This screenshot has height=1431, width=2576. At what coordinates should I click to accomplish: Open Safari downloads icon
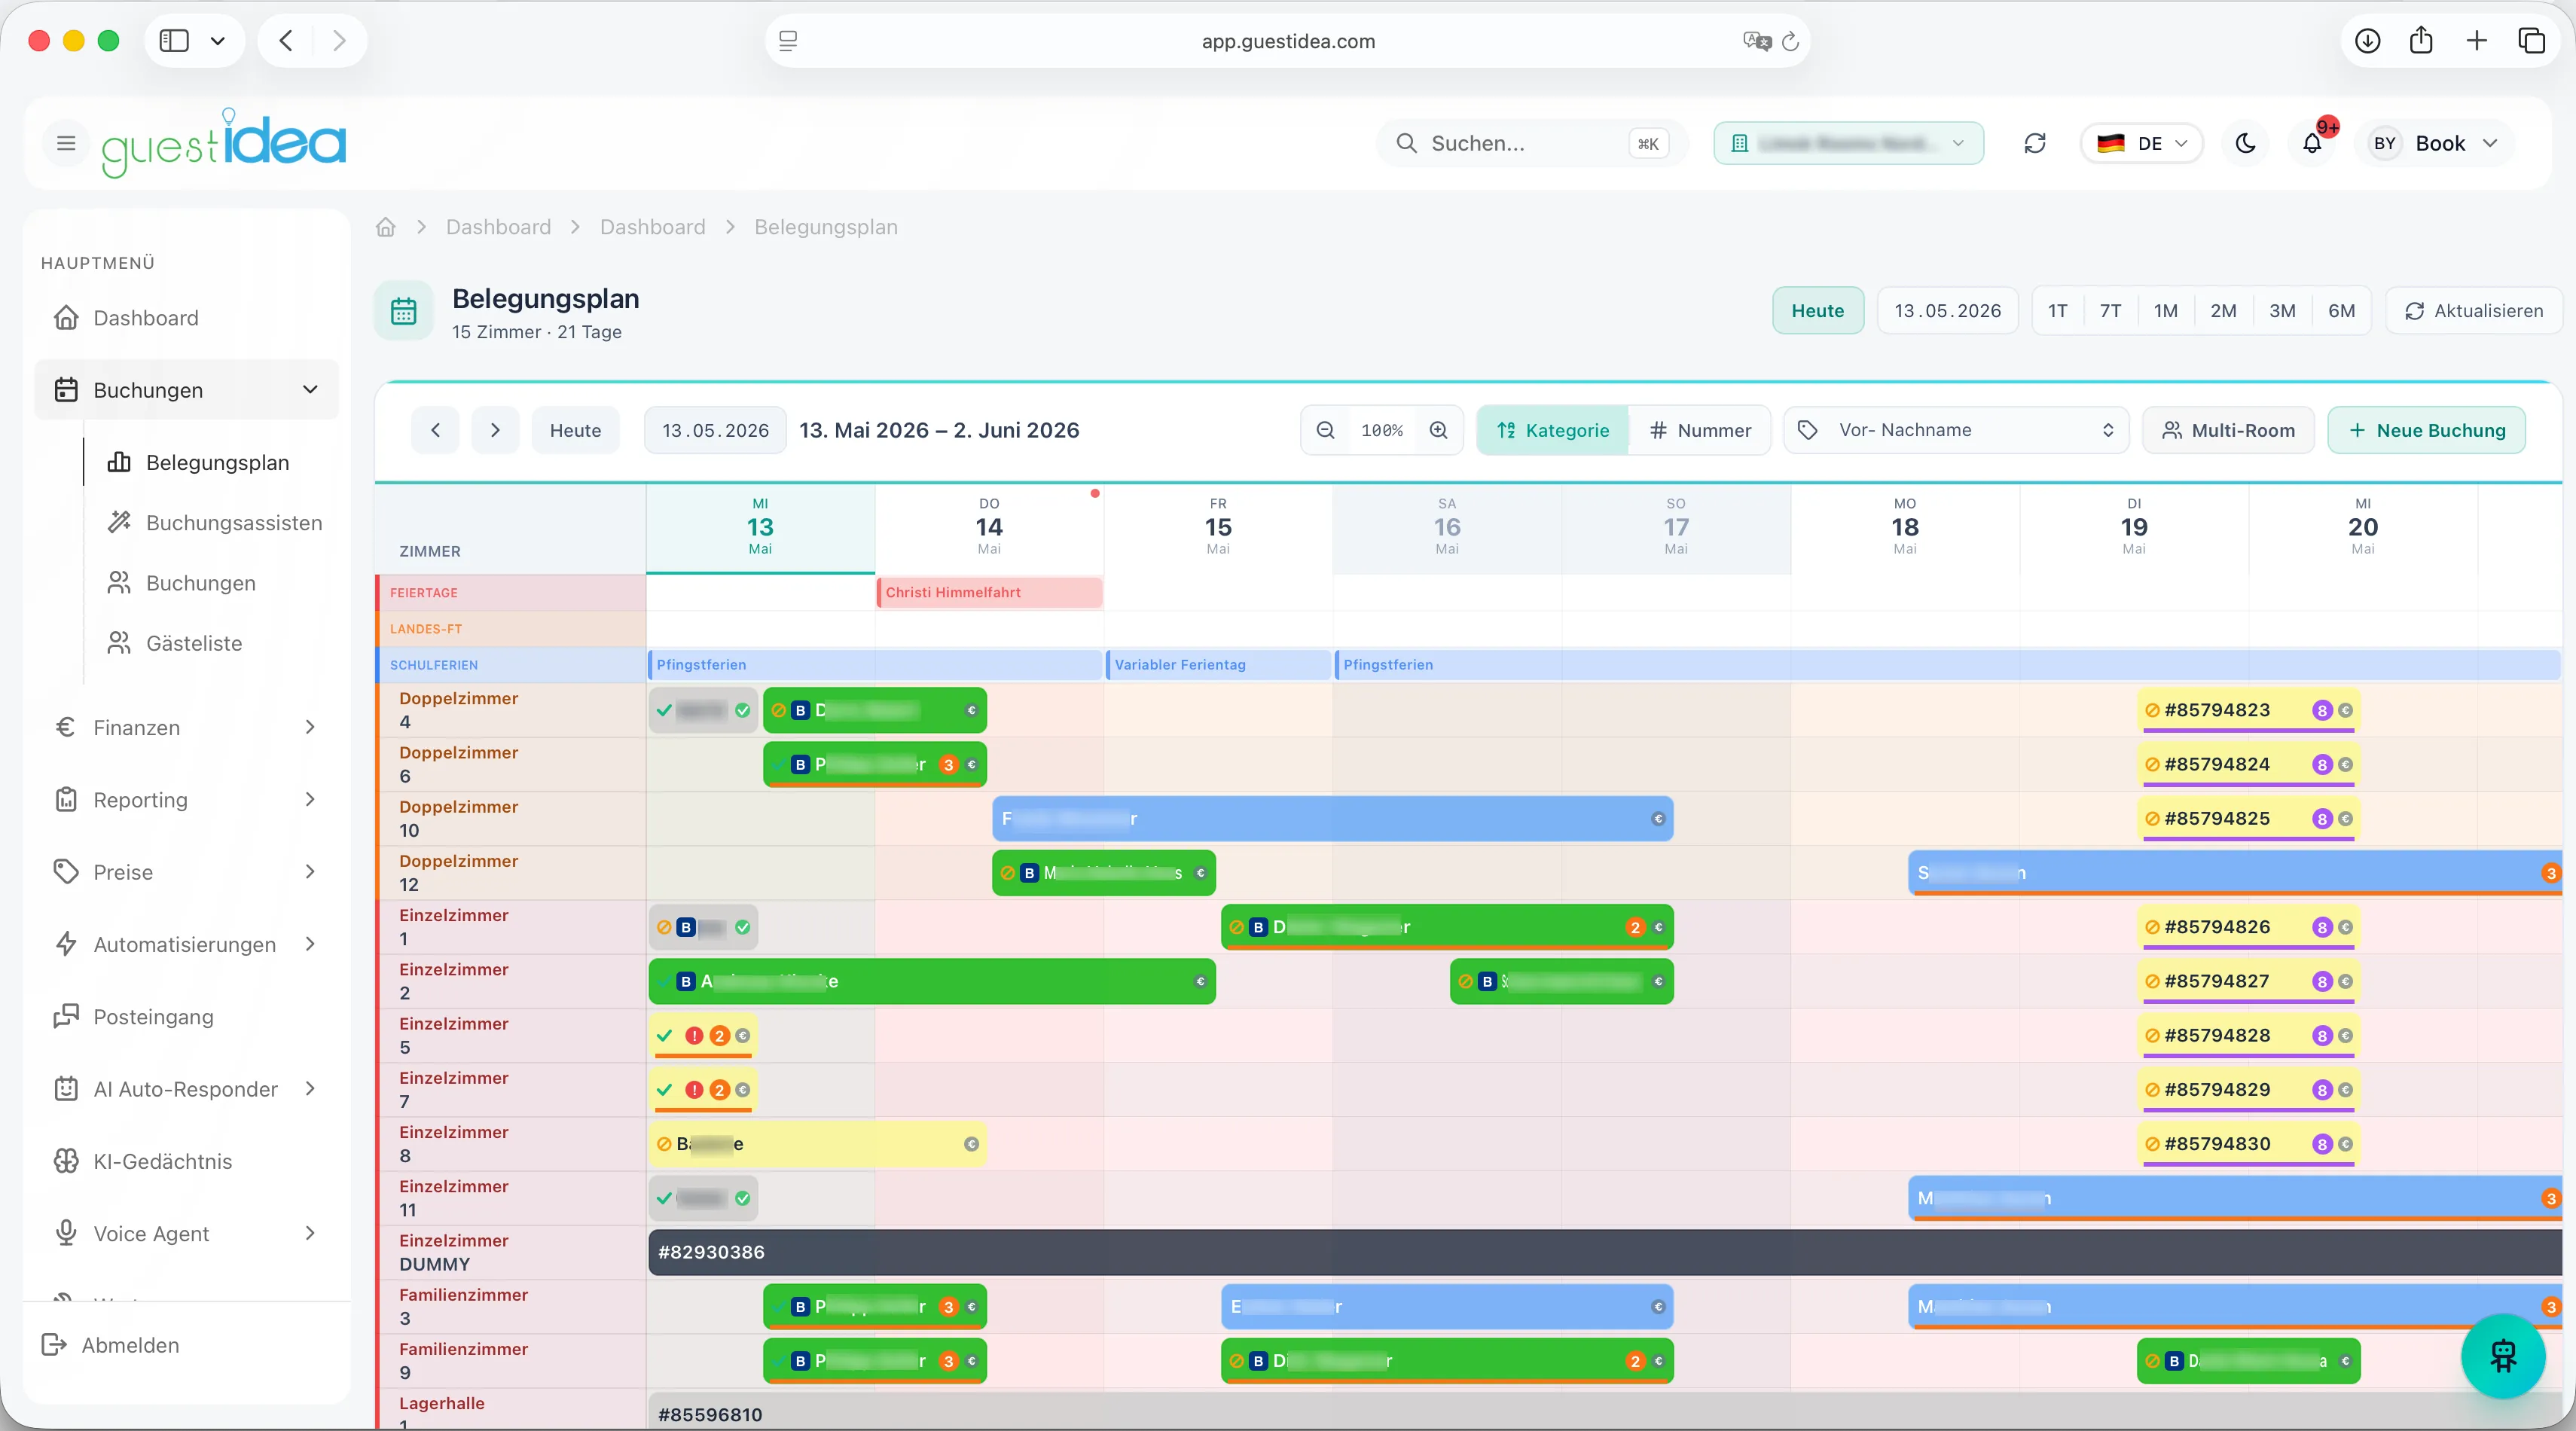point(2367,41)
